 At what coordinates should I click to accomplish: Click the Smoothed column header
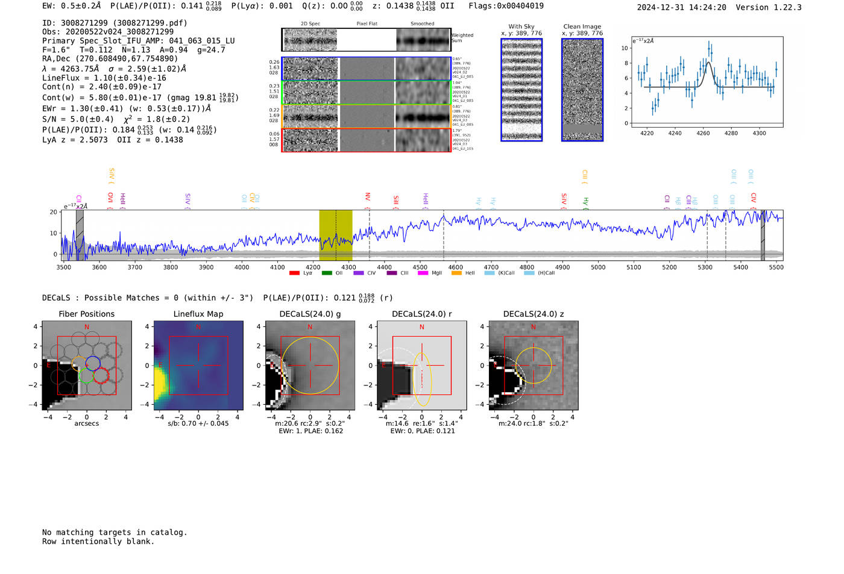point(422,23)
